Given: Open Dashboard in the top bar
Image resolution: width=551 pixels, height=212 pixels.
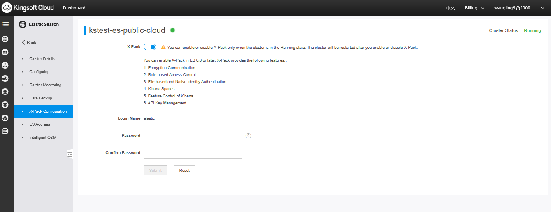Looking at the screenshot, I should [74, 8].
